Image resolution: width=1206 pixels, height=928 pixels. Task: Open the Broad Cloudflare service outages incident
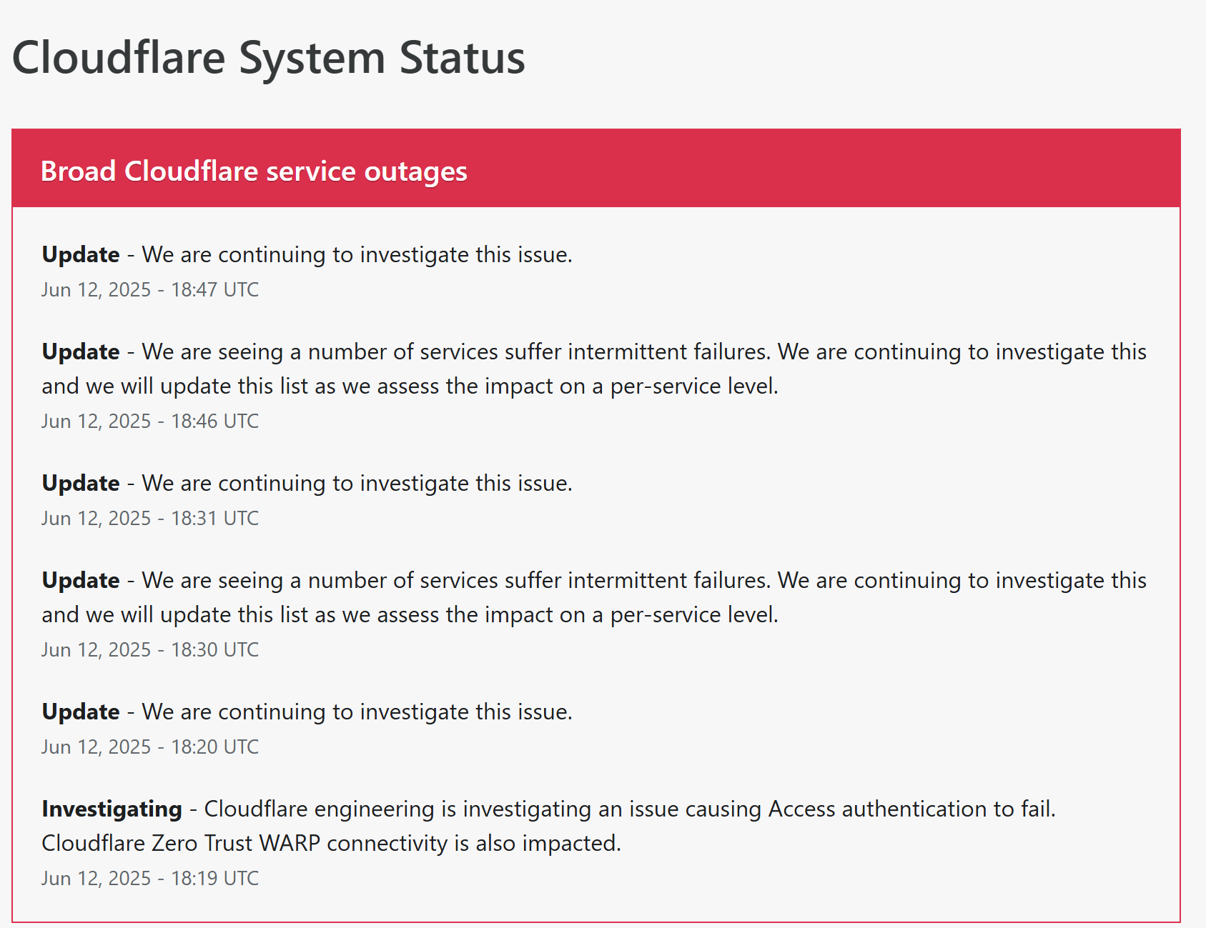click(254, 171)
